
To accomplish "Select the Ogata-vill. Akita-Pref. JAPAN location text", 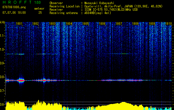I will coord(123,6).
